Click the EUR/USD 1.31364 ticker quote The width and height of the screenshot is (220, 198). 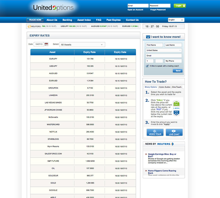click(130, 26)
